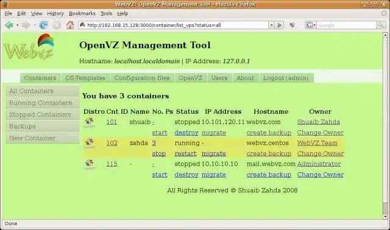Migrate container 102
Viewport: 390px width, 230px height.
click(214, 154)
